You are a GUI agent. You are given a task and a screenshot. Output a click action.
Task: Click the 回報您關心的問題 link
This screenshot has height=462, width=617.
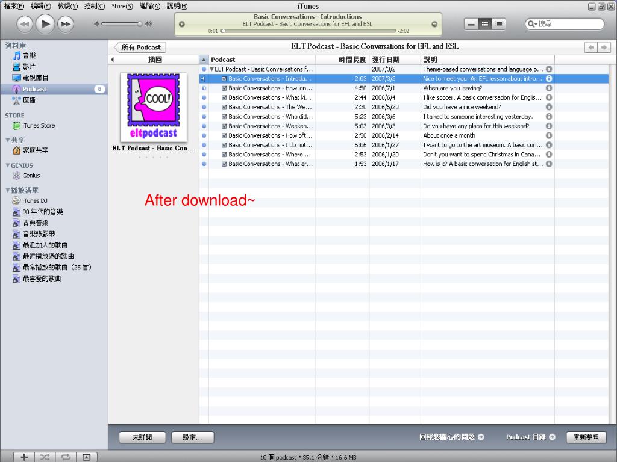coord(451,437)
